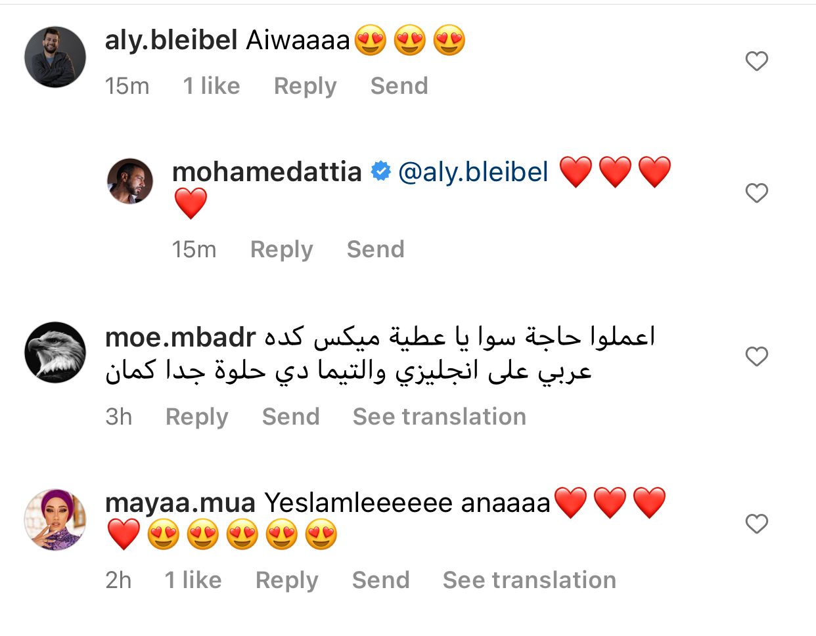The height and width of the screenshot is (636, 816).
Task: Open the moe.mbadr username link
Action: (180, 337)
